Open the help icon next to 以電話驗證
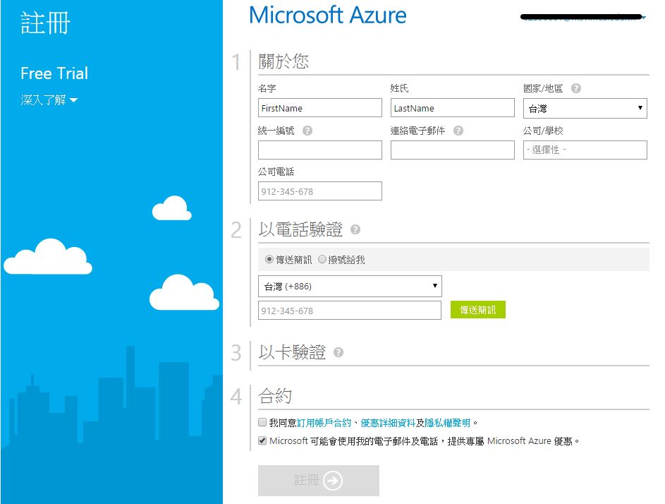Image resolution: width=665 pixels, height=504 pixels. point(355,229)
